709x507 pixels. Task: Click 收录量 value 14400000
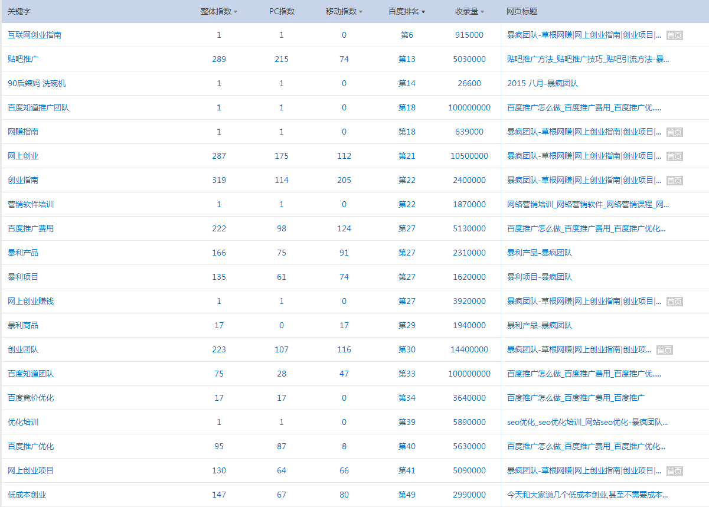click(469, 349)
